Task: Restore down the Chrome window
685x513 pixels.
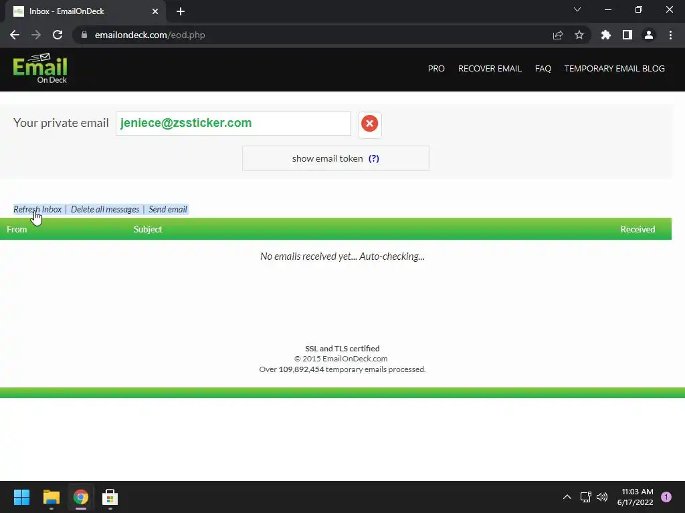Action: [639, 9]
